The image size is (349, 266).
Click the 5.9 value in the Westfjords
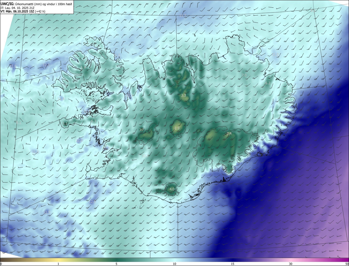click(83, 67)
